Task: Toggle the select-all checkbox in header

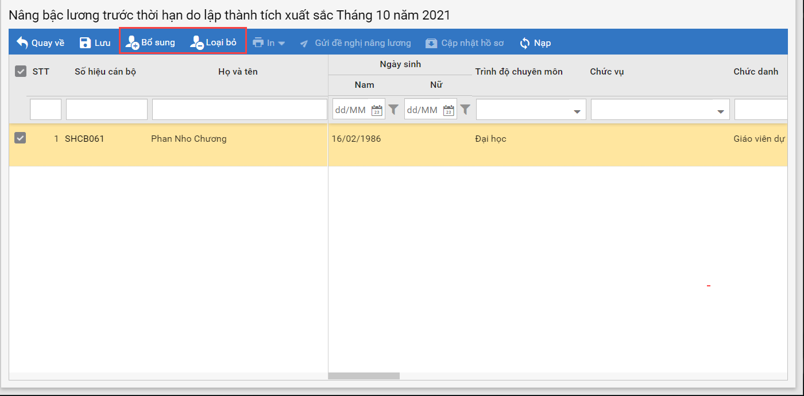Action: pos(21,72)
